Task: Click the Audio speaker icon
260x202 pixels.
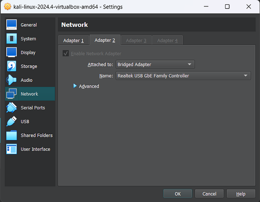Action: point(12,80)
